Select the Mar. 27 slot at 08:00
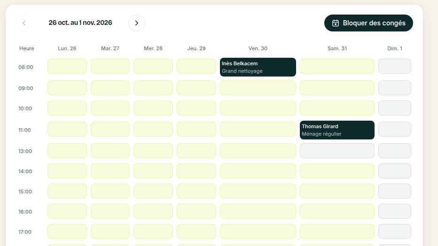438x246 pixels. (110, 66)
